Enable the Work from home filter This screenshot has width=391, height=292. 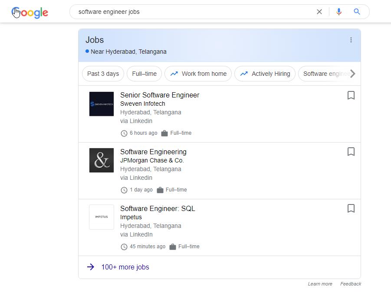click(x=198, y=74)
